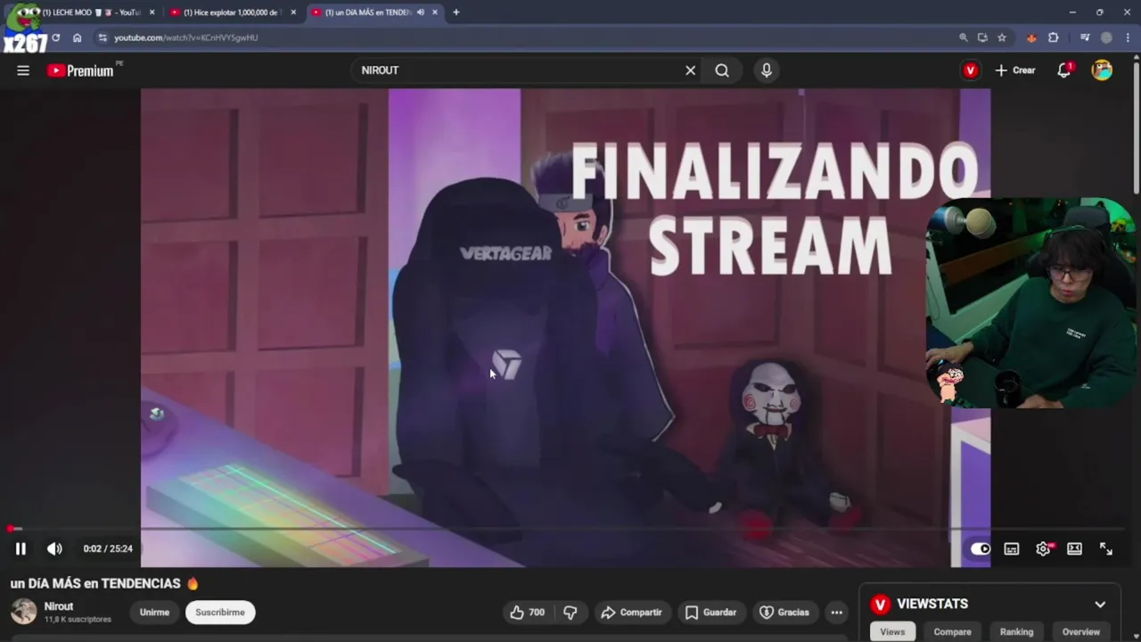
Task: Save the video with Guardar
Action: 710,613
